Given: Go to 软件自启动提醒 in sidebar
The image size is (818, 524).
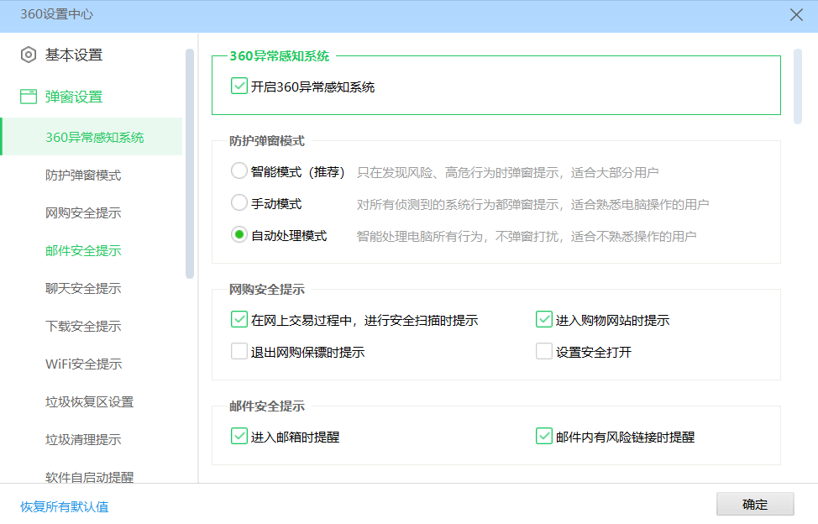Looking at the screenshot, I should [89, 476].
